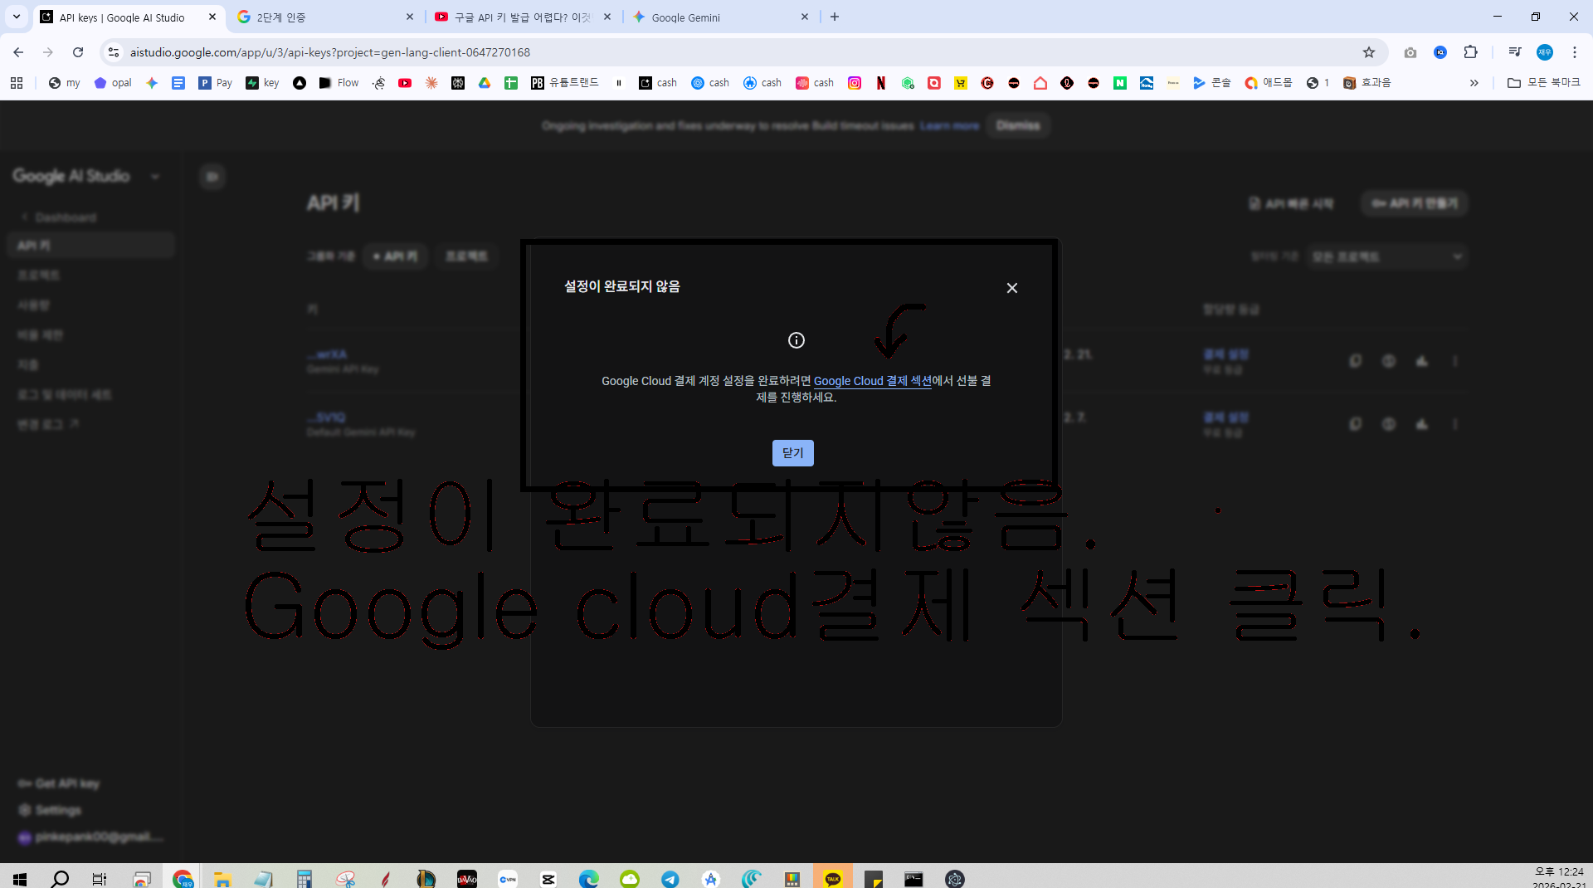Open the project filter dropdown at right
Viewport: 1593px width, 888px height.
(x=1386, y=256)
